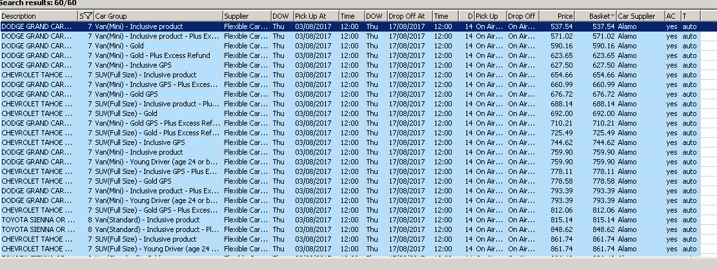
Task: Sort by the Price column header
Action: click(x=557, y=17)
